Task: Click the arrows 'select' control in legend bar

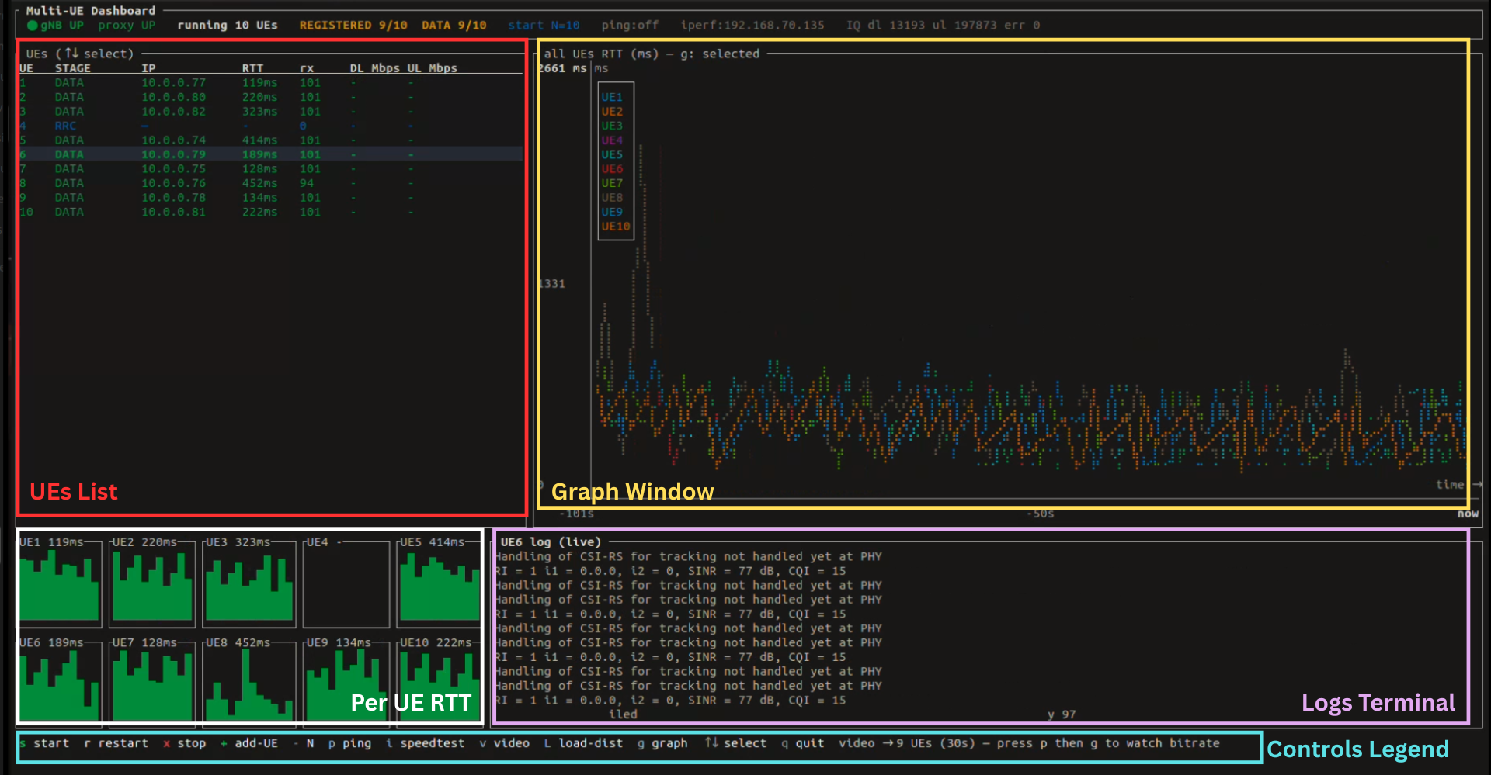Action: [735, 743]
